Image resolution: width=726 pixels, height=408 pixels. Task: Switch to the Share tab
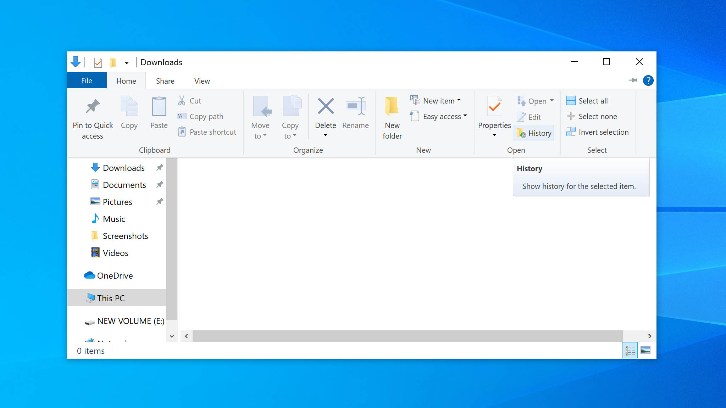coord(165,81)
